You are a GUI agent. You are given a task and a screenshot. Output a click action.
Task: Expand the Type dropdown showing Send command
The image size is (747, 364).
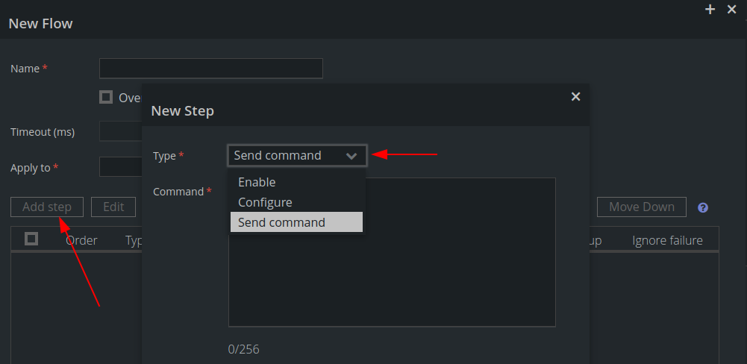297,155
